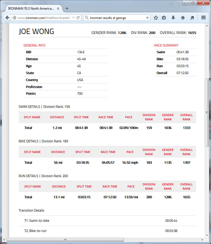This screenshot has width=211, height=244.
Task: Reload the page with the refresh icon
Action: (x=78, y=18)
